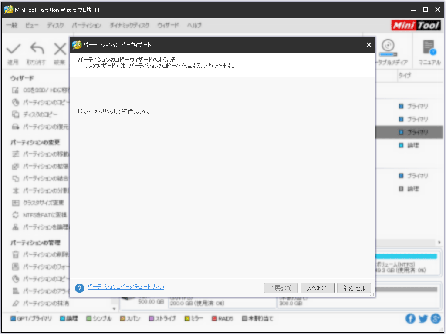Open the ディスク menu
Screen dimensions: 446x334
coord(55,26)
